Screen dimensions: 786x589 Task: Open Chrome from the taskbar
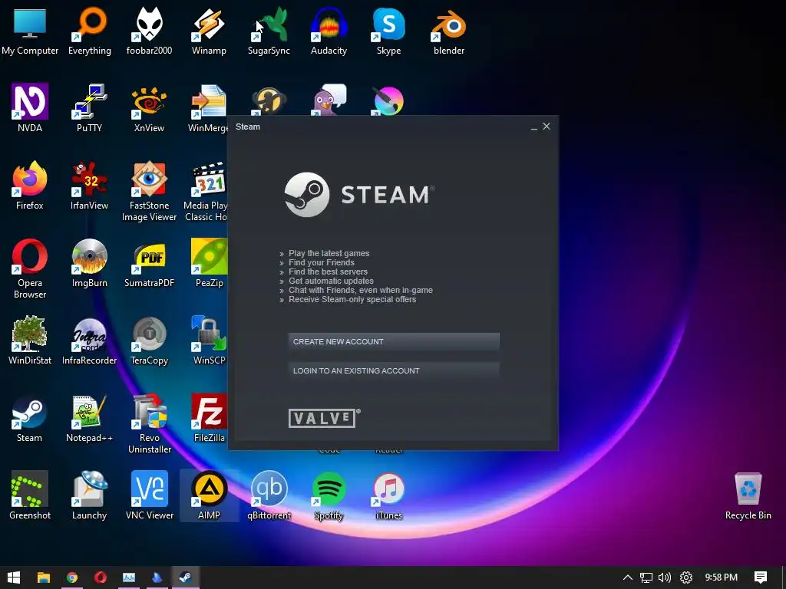point(72,577)
